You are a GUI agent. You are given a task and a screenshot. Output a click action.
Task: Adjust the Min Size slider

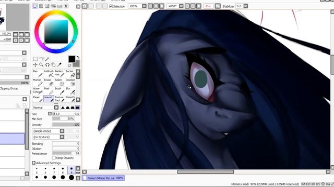pyautogui.click(x=63, y=119)
